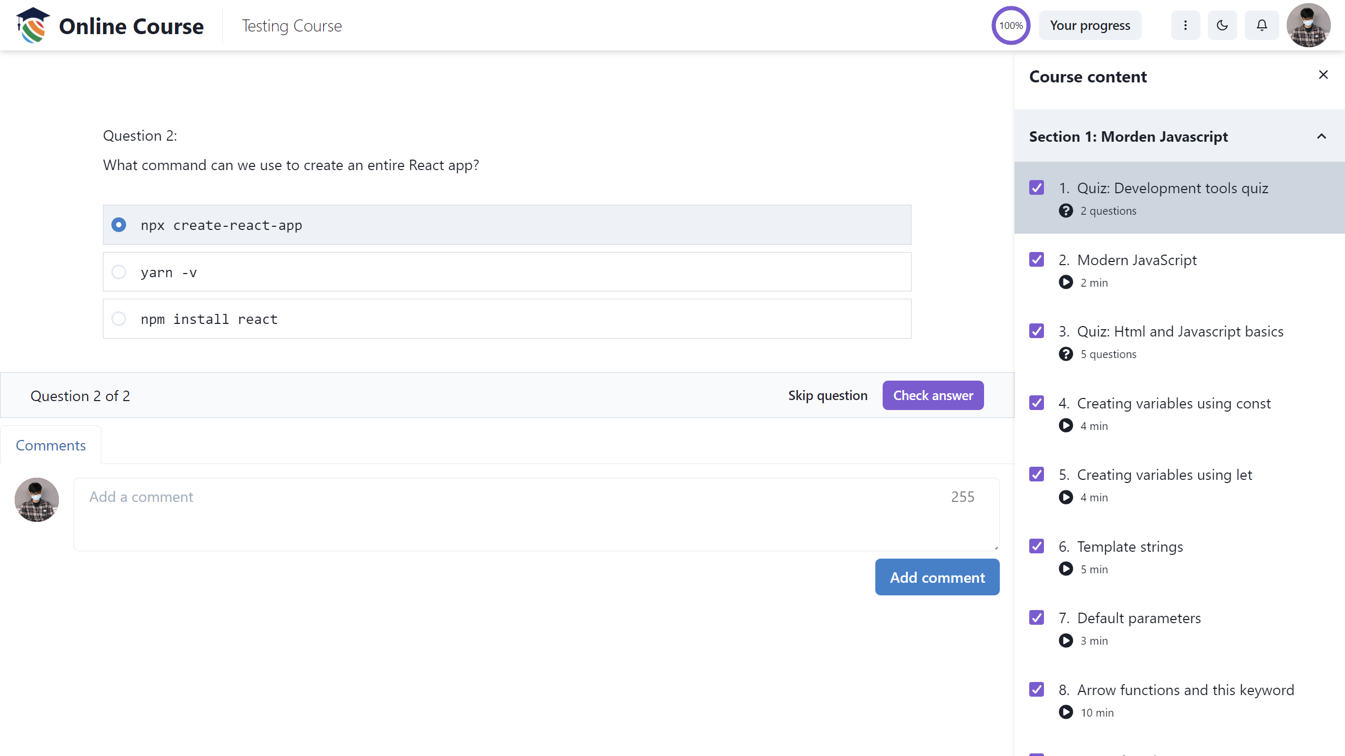Close the Course content sidebar panel
1345x756 pixels.
tap(1323, 75)
